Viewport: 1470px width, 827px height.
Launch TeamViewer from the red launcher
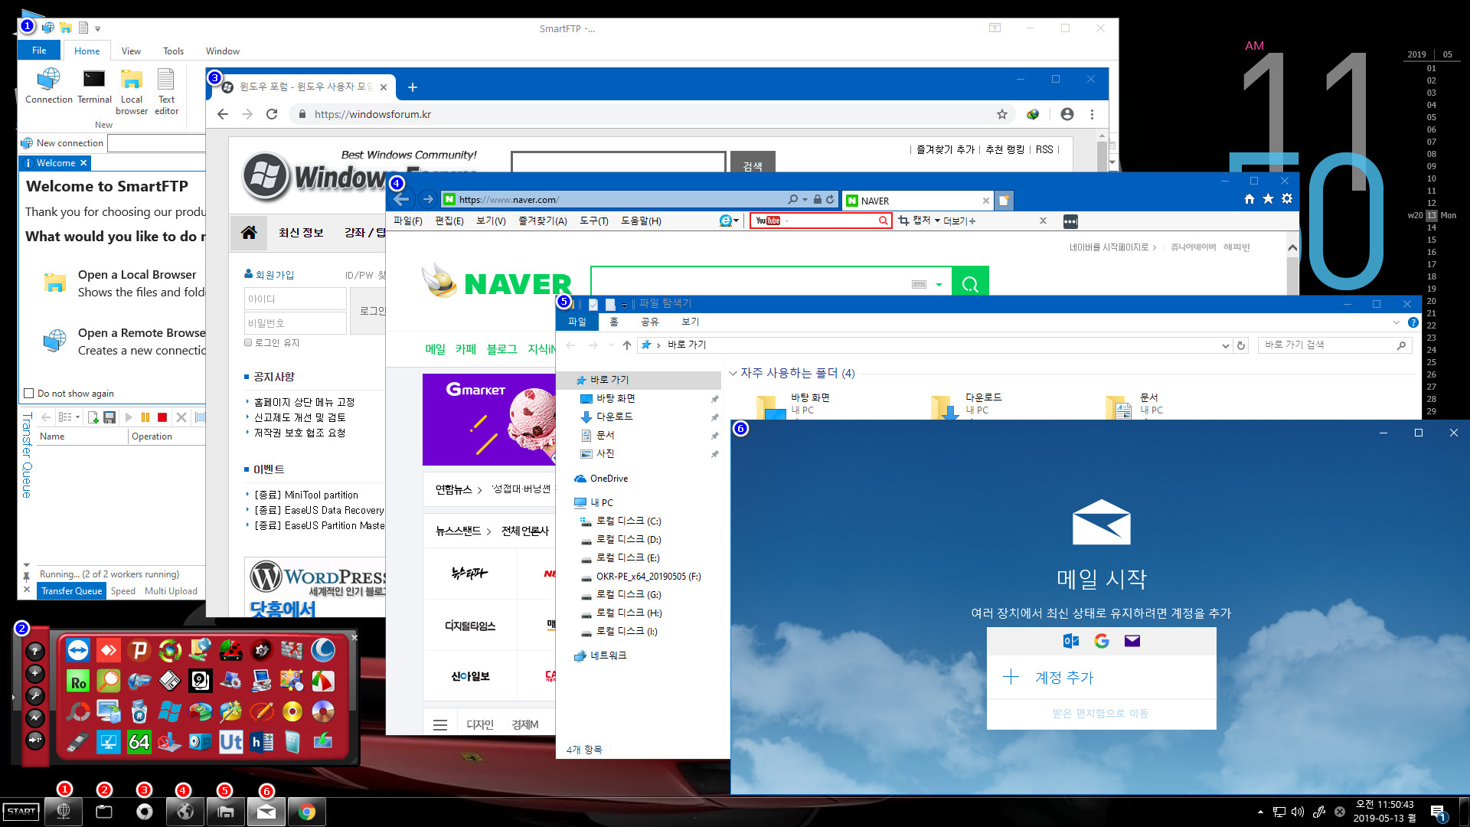pyautogui.click(x=78, y=650)
